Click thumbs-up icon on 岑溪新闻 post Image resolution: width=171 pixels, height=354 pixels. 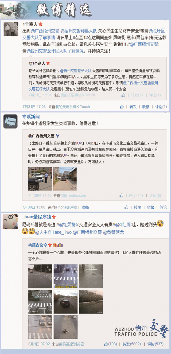(x=126, y=207)
